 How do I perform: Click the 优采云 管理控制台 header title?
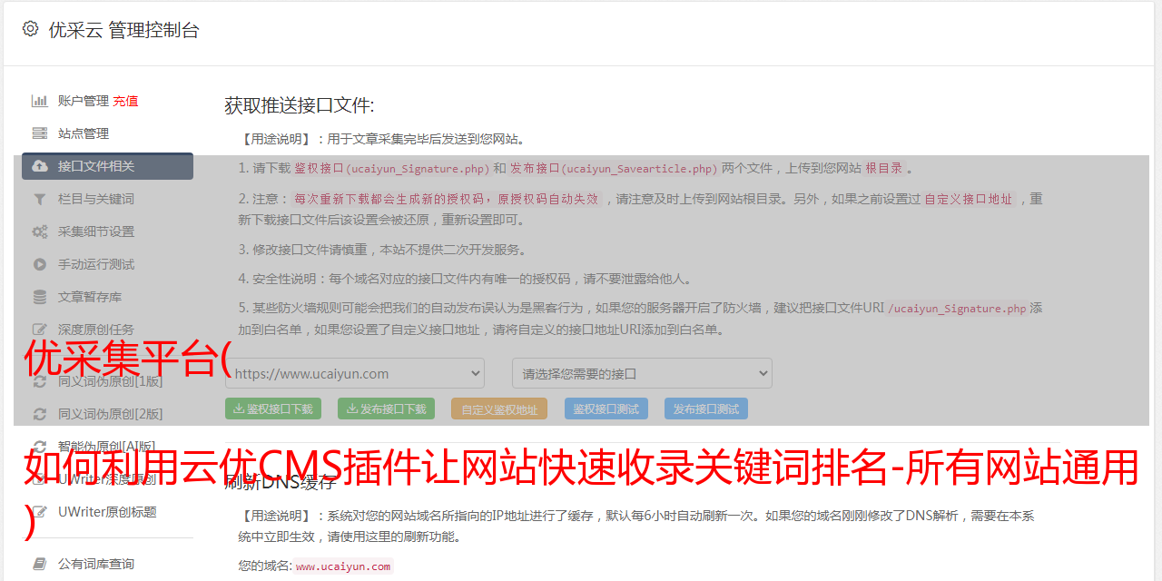[123, 30]
